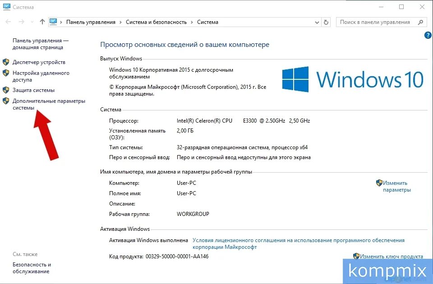433x284 pixels.
Task: Open Дополнительные параметры системы
Action: 49,104
